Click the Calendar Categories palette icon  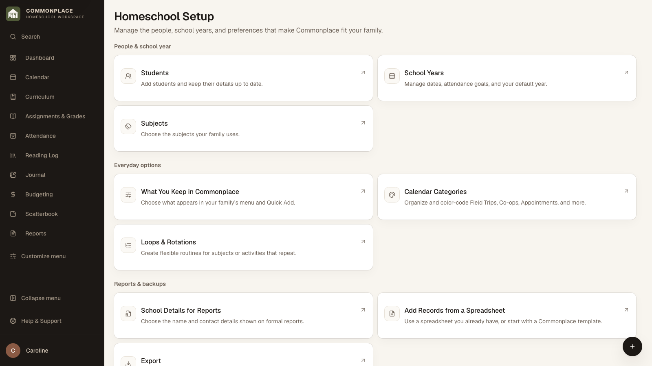tap(392, 195)
